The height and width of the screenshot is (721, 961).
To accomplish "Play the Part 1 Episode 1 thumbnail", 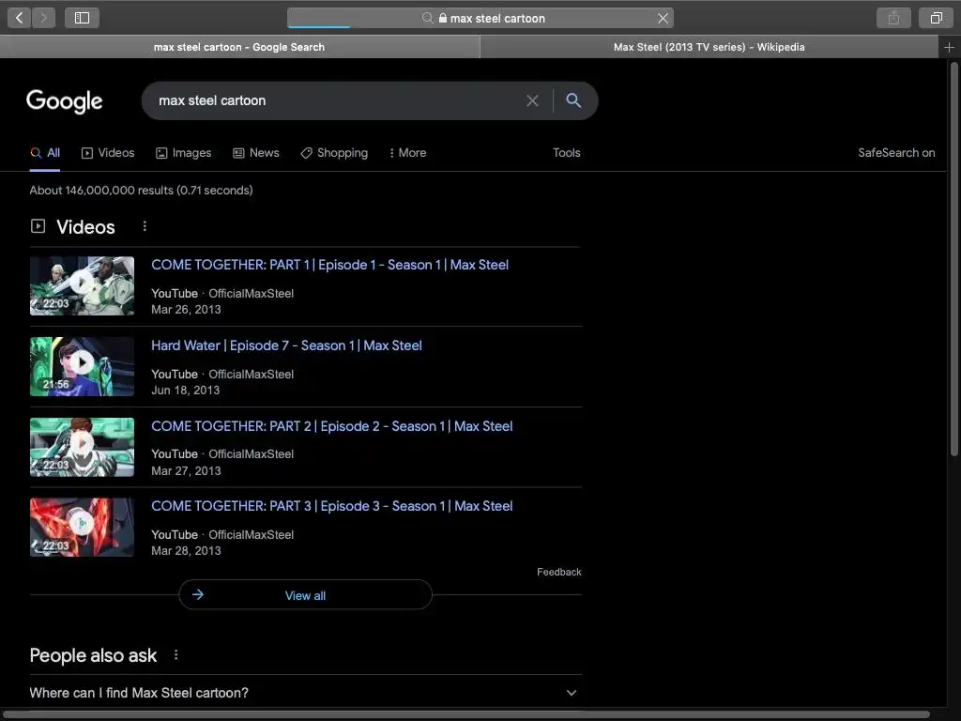I will click(x=83, y=285).
